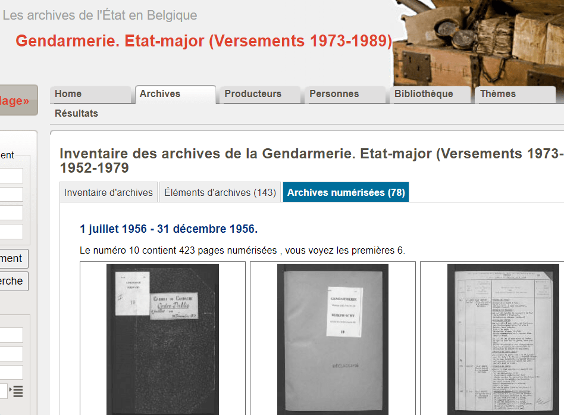Viewport: 564px width, 415px height.
Task: Switch to Inventaire d'archives tab
Action: (x=109, y=192)
